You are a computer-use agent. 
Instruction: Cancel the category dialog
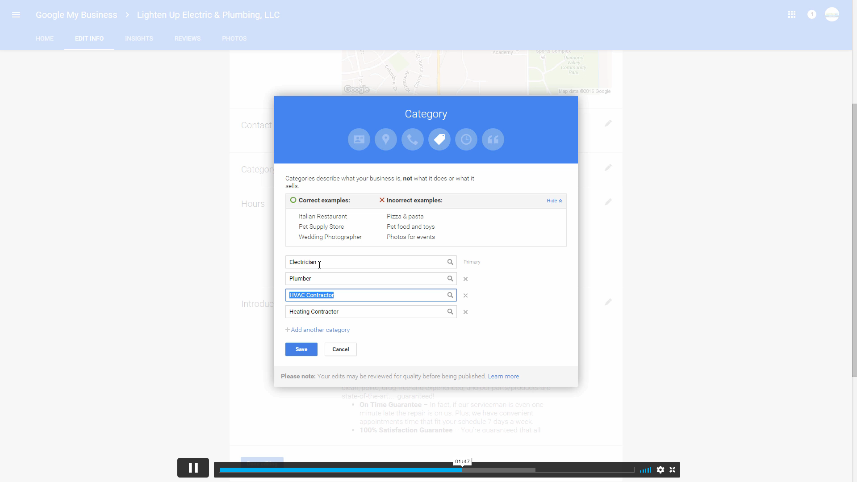341,349
